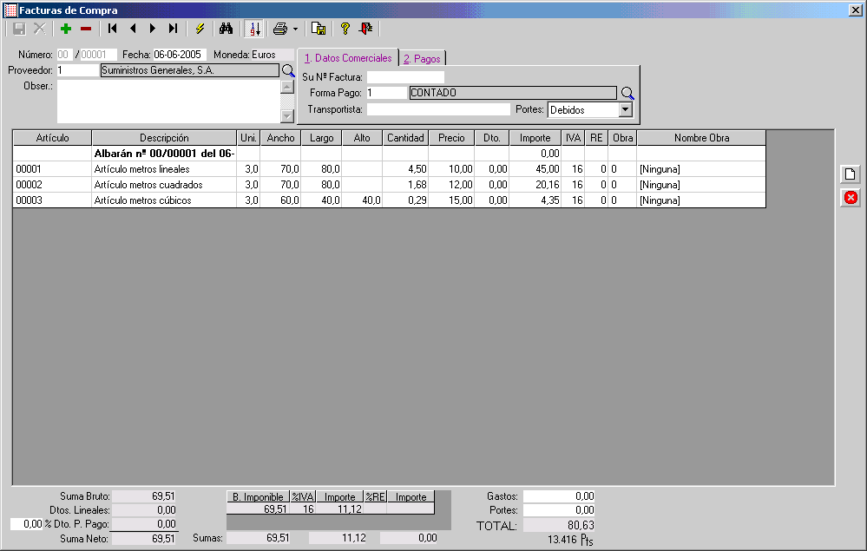Click the Obser. text area

(168, 102)
